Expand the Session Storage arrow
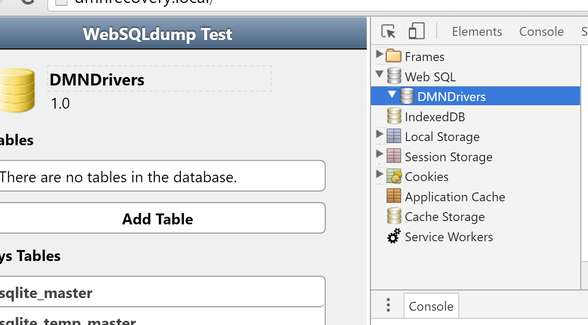 (379, 154)
